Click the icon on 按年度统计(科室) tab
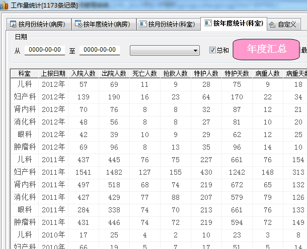This screenshot has height=249, width=307. tap(207, 24)
